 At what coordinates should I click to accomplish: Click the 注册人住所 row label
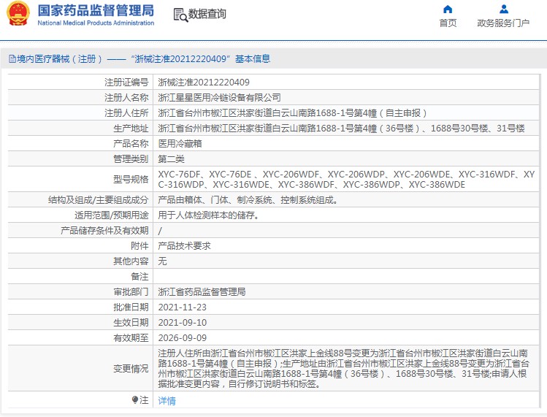point(126,113)
